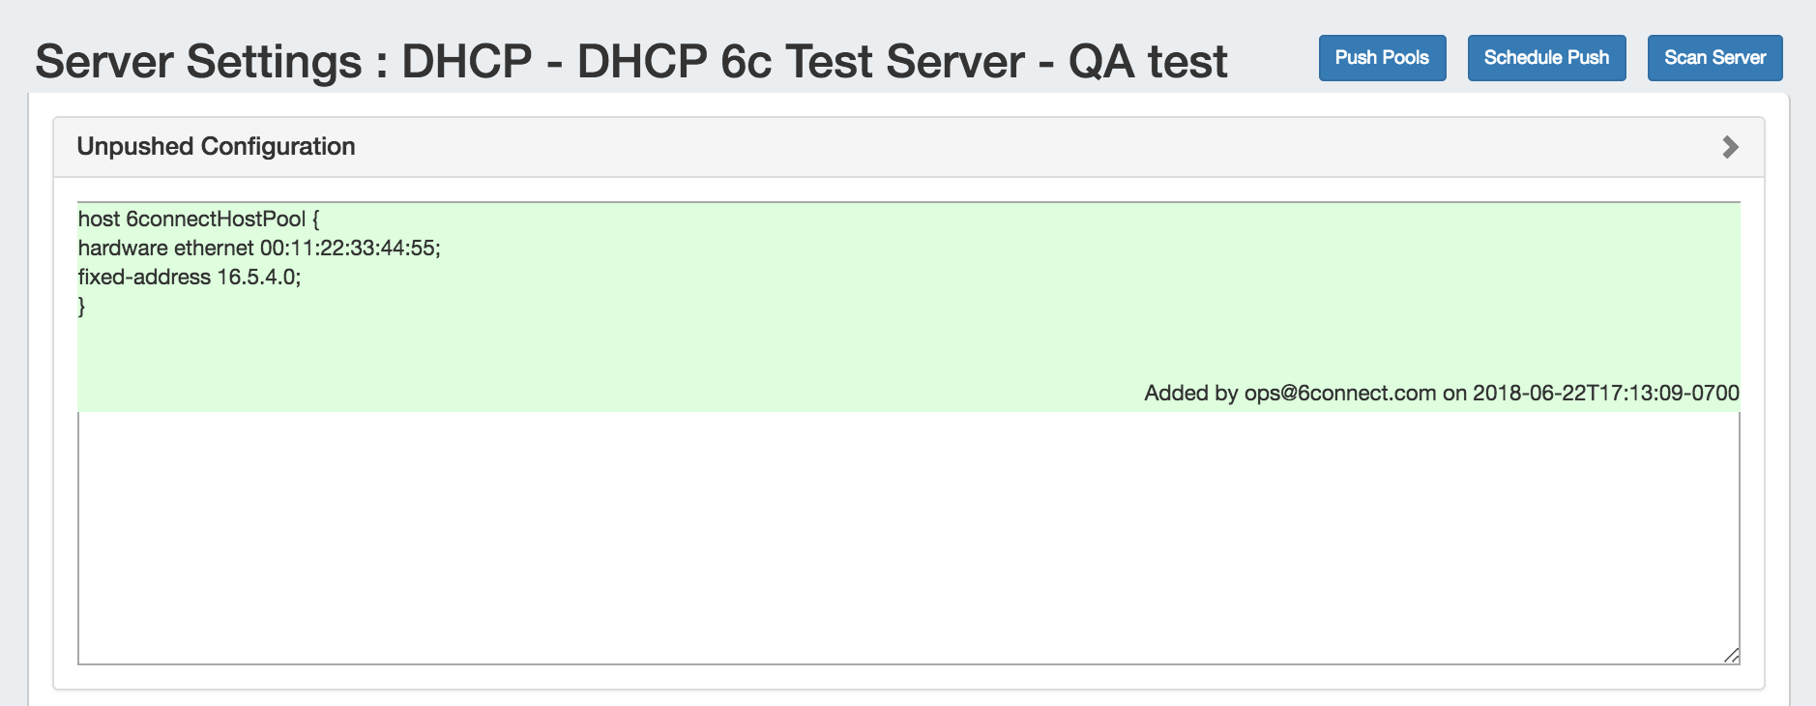Click "DHCP 6c Test Server" in the title
This screenshot has height=706, width=1816.
point(801,62)
